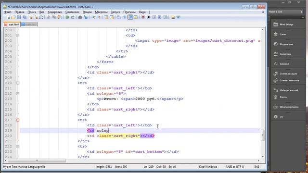Open the Правка menu
The height and width of the screenshot is (173, 308).
[x=19, y=12]
